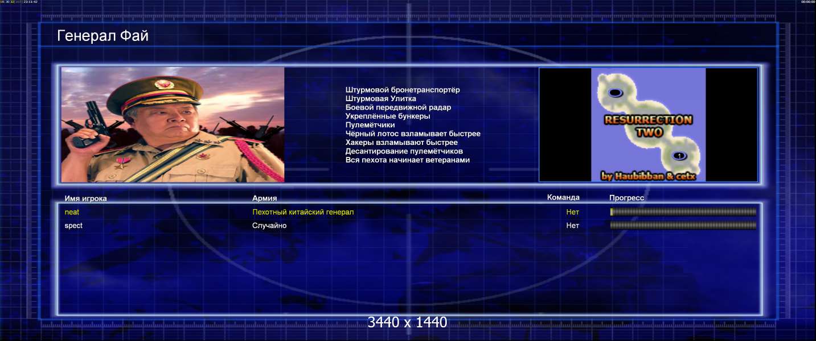The width and height of the screenshot is (816, 341).
Task: Click the 'Имя игрока' column header
Action: [x=86, y=198]
